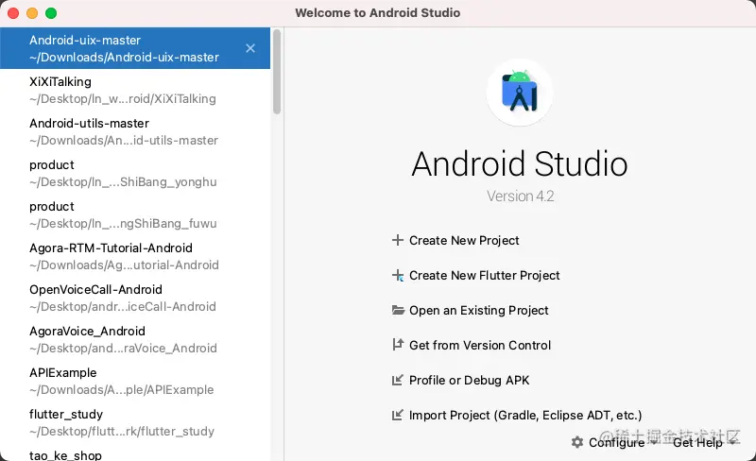756x461 pixels.
Task: Open recent project Android-utils-master
Action: [135, 131]
